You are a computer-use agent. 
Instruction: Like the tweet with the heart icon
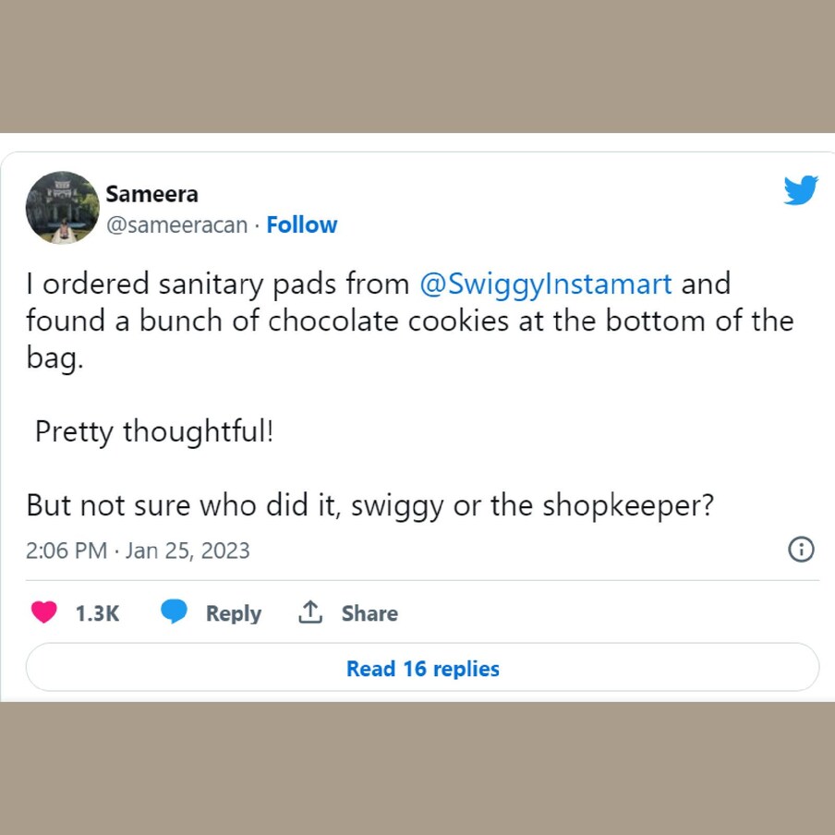point(43,611)
